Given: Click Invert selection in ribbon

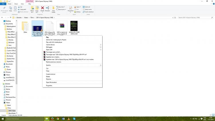Looking at the screenshot, I should tap(88, 12).
